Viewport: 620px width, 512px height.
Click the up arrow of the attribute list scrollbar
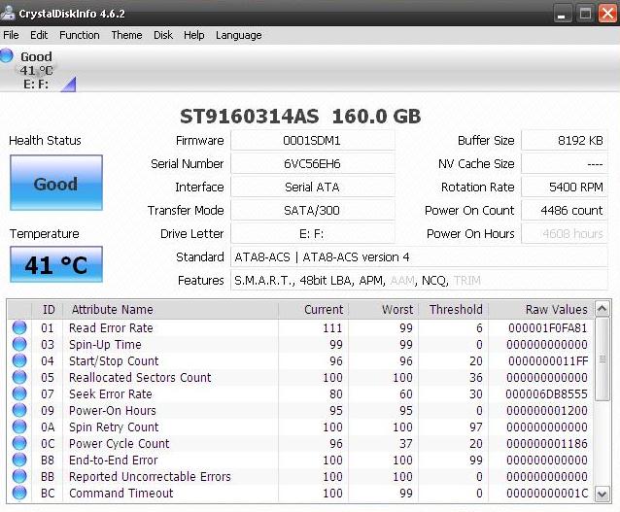click(603, 309)
